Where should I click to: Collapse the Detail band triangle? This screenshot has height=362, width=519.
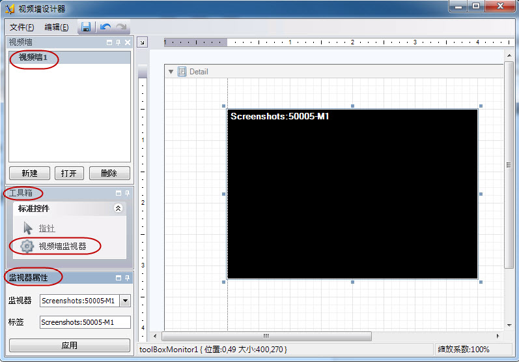pyautogui.click(x=171, y=71)
